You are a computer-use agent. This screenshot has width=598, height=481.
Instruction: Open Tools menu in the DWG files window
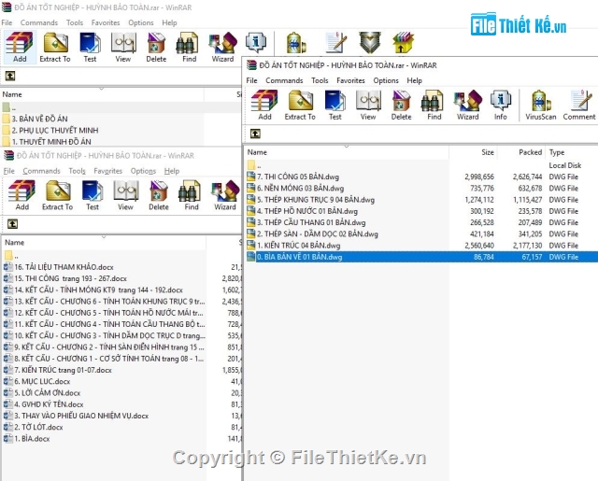click(320, 80)
